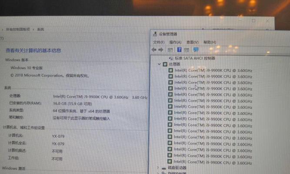Click the 16.0 GB installed RAM value
The width and height of the screenshot is (290, 174).
click(72, 104)
